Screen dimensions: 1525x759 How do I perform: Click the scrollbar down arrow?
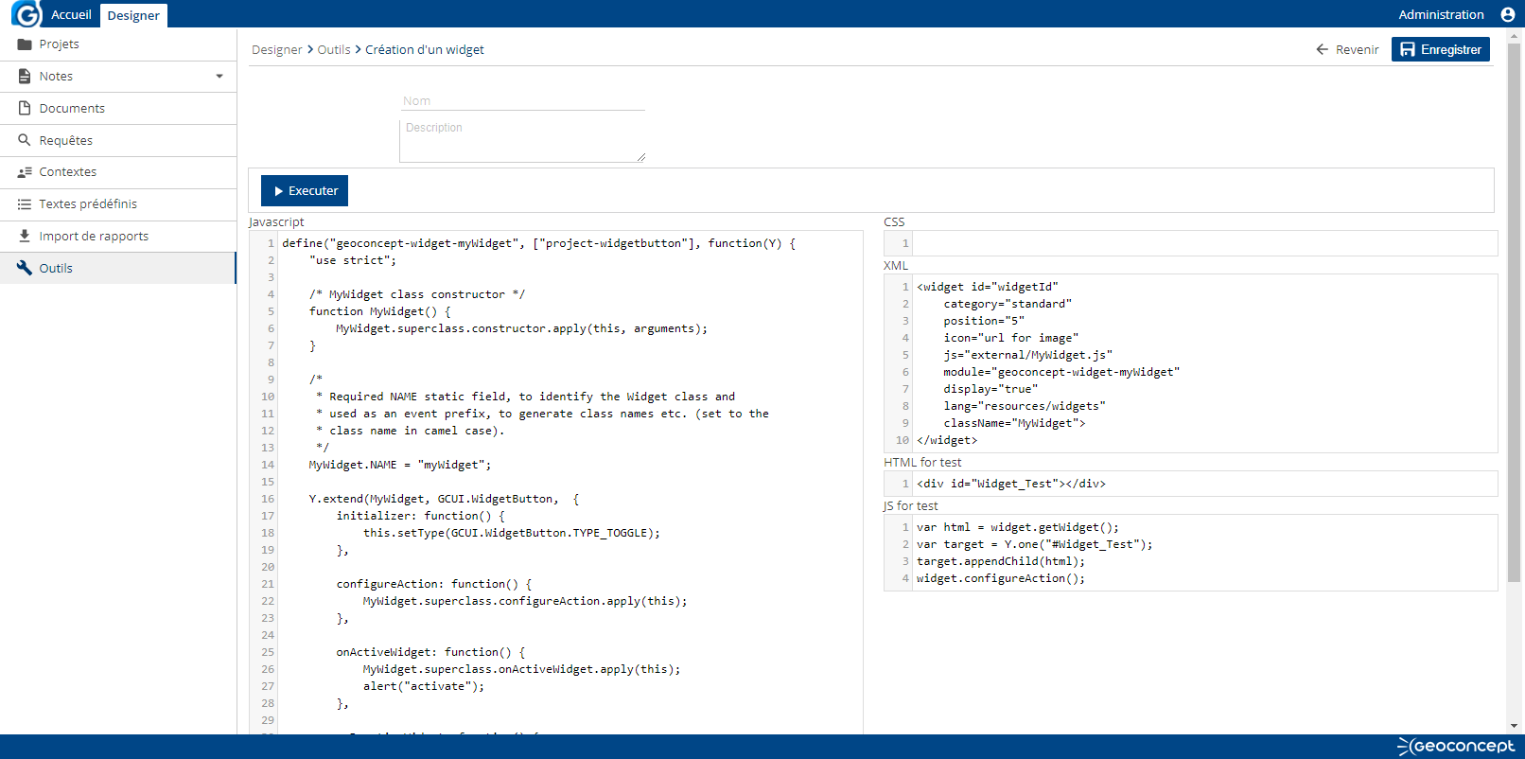click(1514, 726)
